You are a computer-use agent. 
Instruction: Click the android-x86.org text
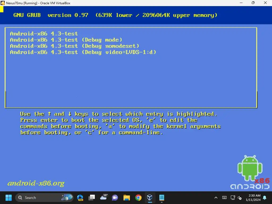[x=36, y=183]
